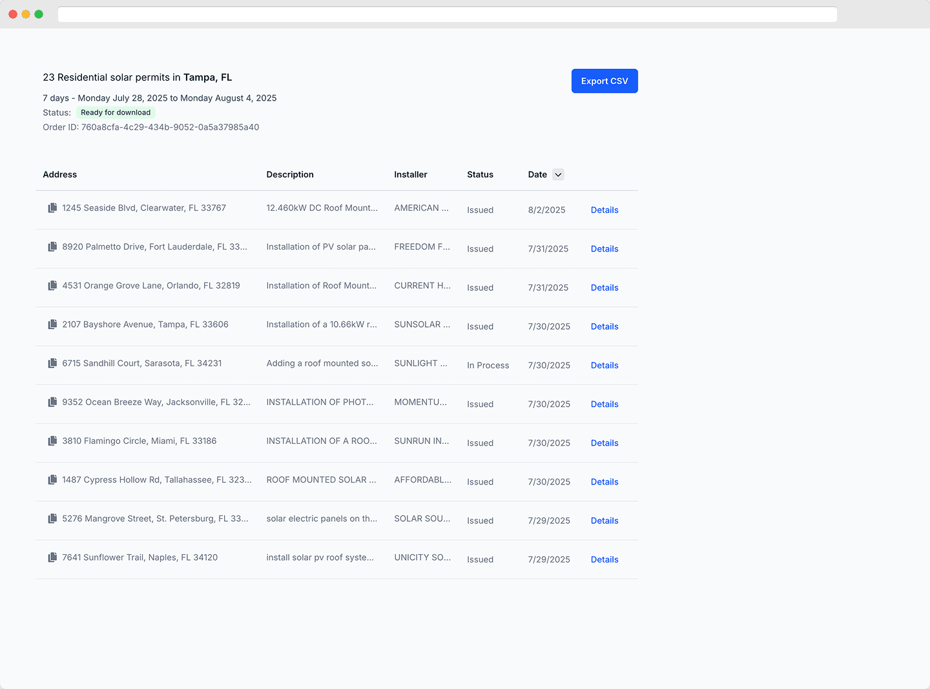The image size is (930, 689).
Task: Copy the 7641 Sunflower Trail address
Action: 52,557
